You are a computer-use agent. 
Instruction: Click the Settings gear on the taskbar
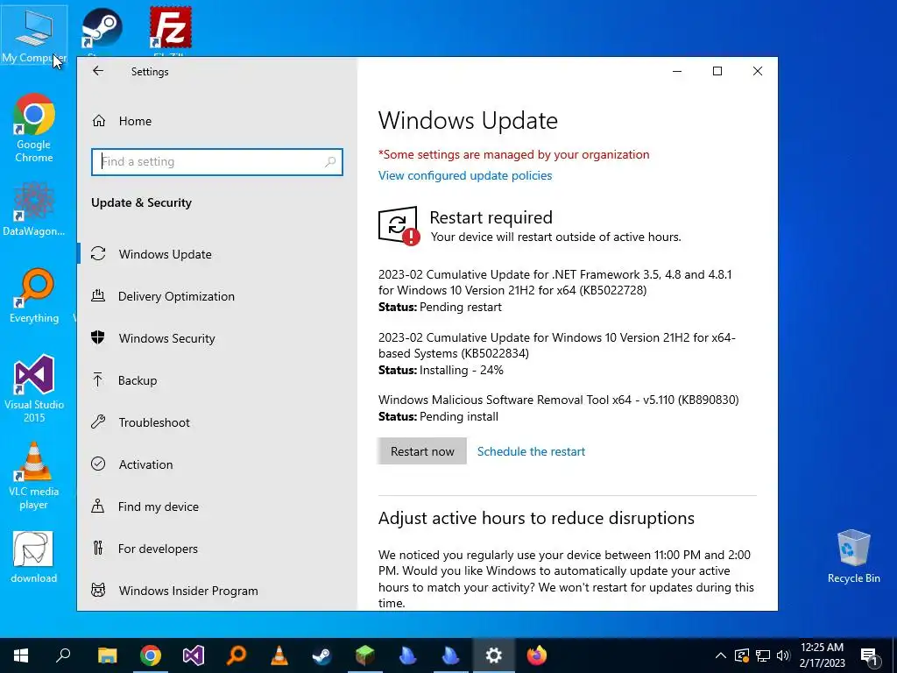(x=494, y=655)
